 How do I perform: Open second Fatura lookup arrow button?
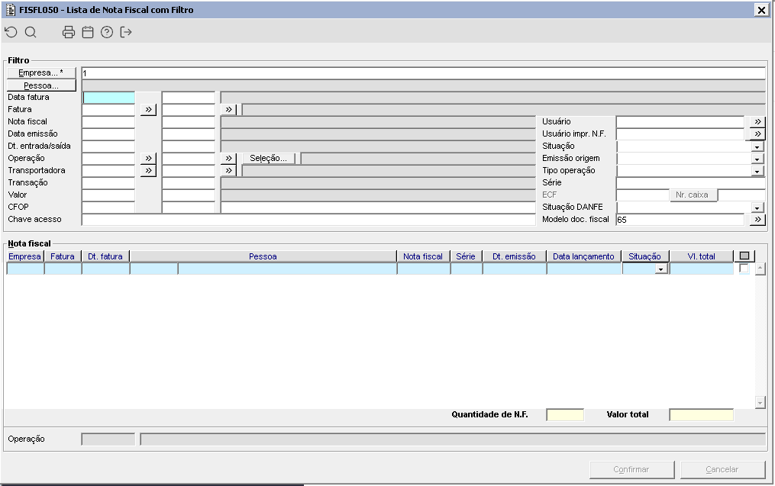pos(228,110)
